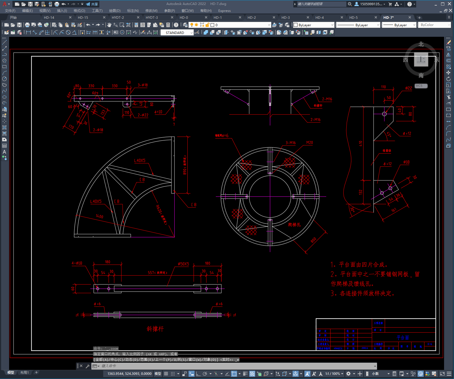Switch to the HYDT-2 drawing tab

click(x=118, y=17)
